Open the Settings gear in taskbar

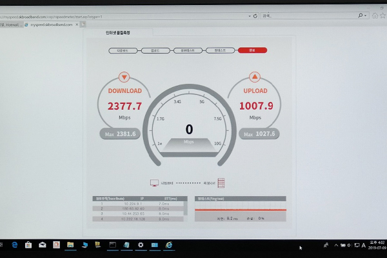coord(141,245)
